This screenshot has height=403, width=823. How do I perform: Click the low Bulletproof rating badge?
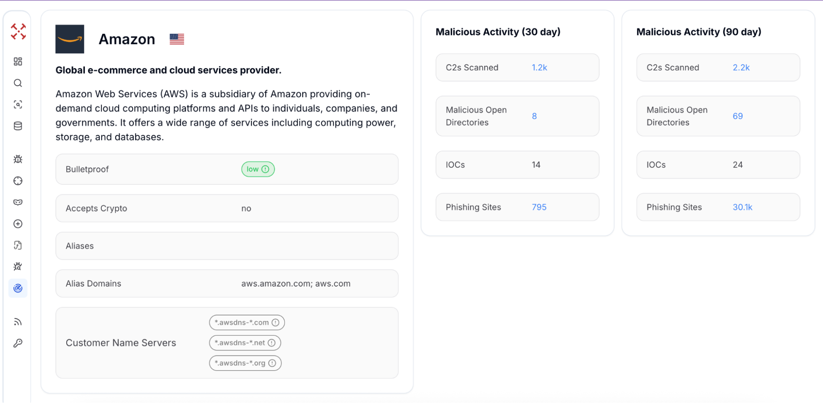258,169
